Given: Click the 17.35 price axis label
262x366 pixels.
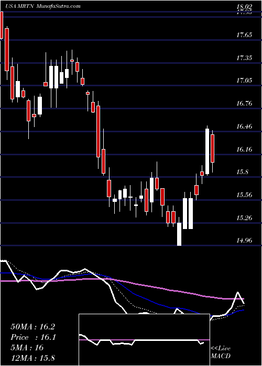Looking at the screenshot, I should click(244, 58).
